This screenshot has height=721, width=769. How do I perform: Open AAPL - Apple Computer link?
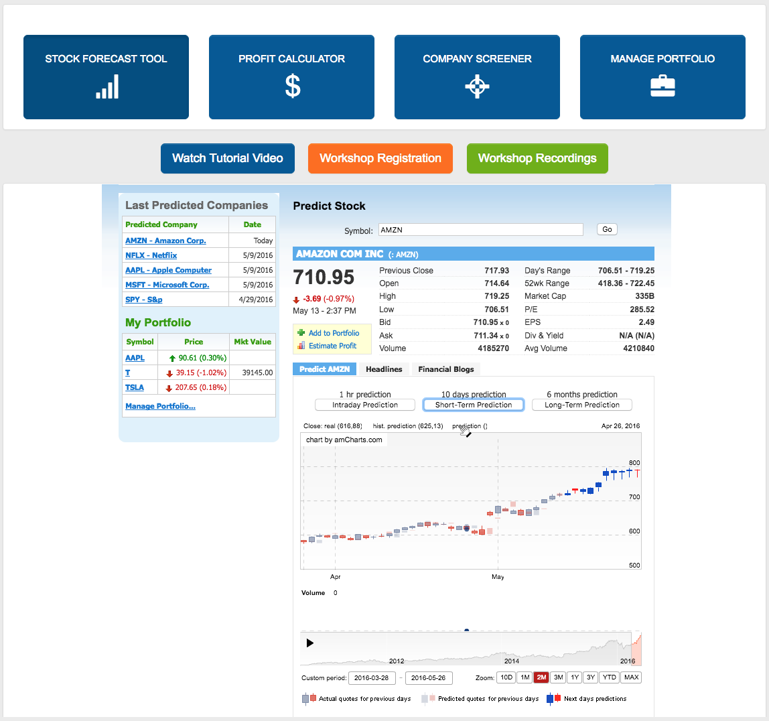coord(168,270)
